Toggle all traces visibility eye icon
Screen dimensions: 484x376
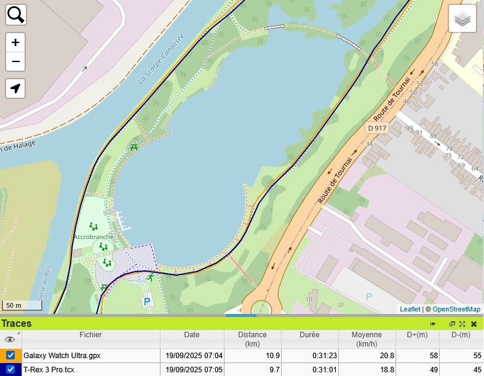coord(10,339)
